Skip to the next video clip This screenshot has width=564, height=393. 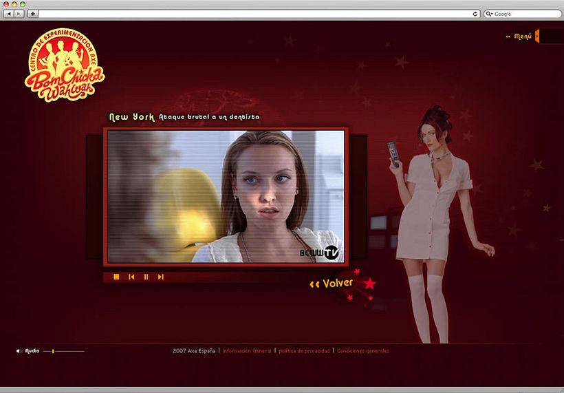(160, 277)
